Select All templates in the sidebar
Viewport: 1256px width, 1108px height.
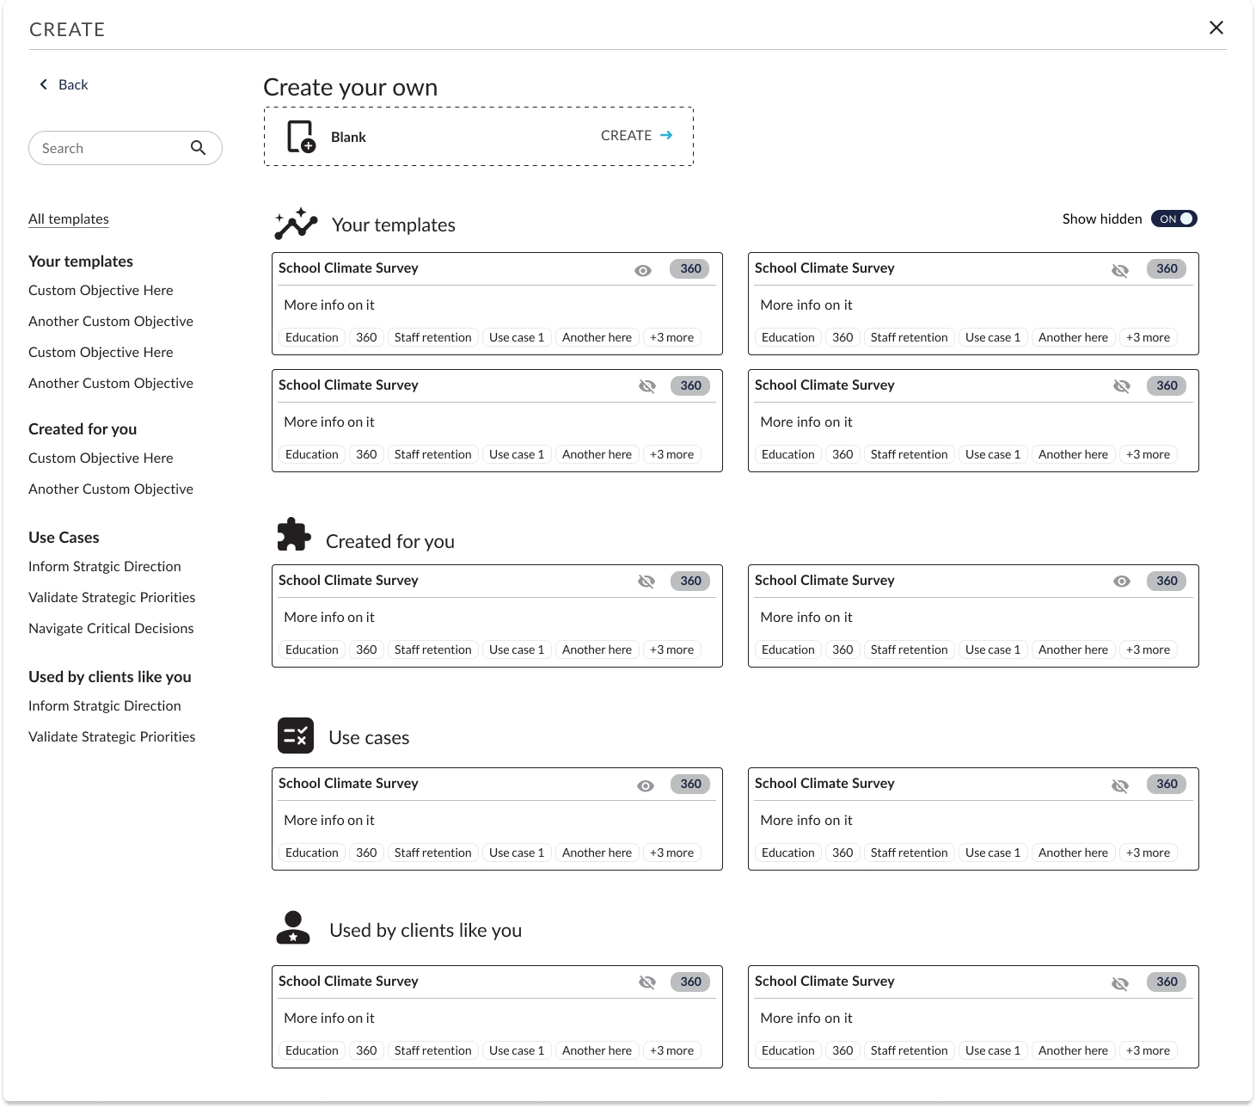click(69, 219)
